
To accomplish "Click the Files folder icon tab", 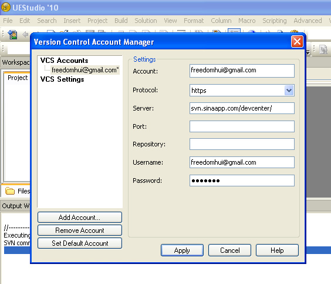I will (x=10, y=191).
